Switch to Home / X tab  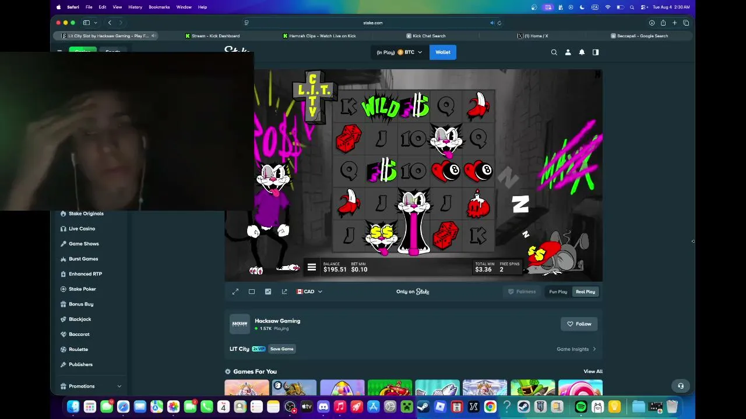pos(533,36)
